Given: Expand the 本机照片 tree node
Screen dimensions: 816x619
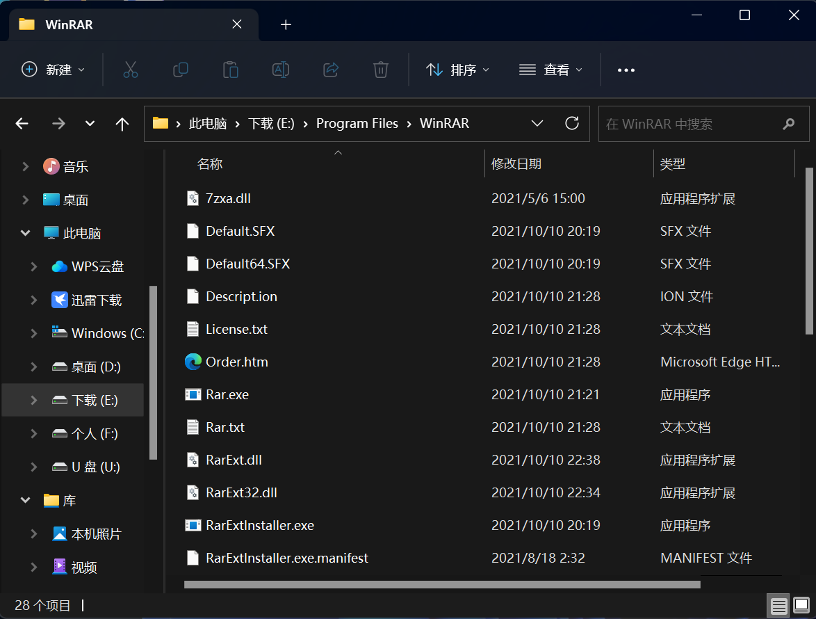Looking at the screenshot, I should [34, 533].
